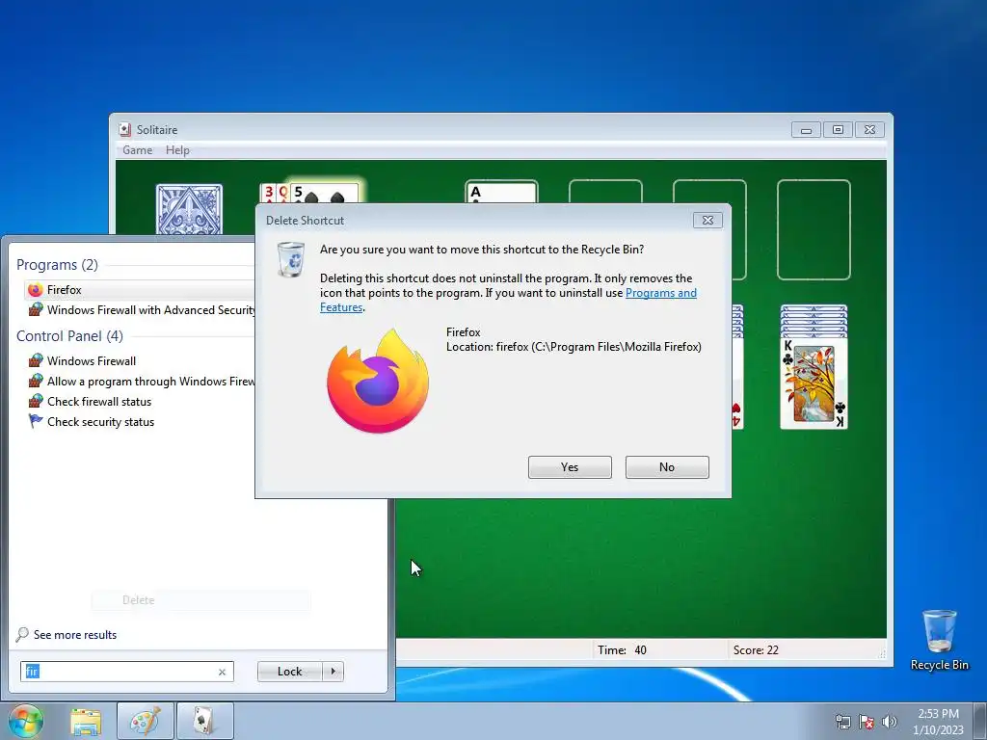The image size is (987, 740).
Task: Click the Firefox icon in search results
Action: 36,289
